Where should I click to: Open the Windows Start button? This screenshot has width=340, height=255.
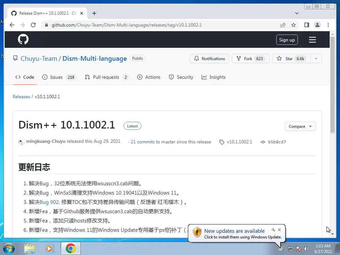(9, 248)
